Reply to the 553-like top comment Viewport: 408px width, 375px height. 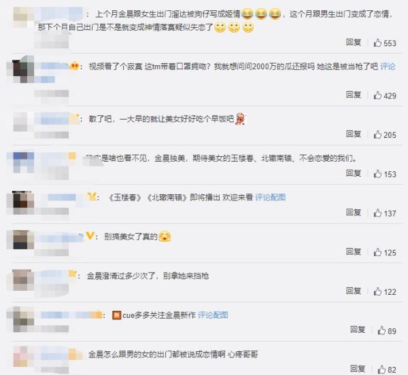[354, 42]
